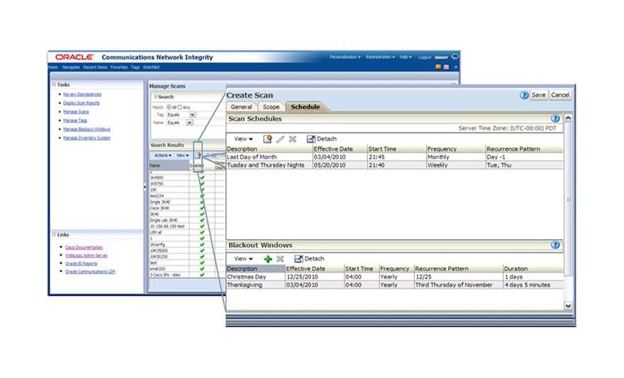The height and width of the screenshot is (378, 624).
Task: Select 'Thanksgiving' blackout row
Action: [x=395, y=285]
